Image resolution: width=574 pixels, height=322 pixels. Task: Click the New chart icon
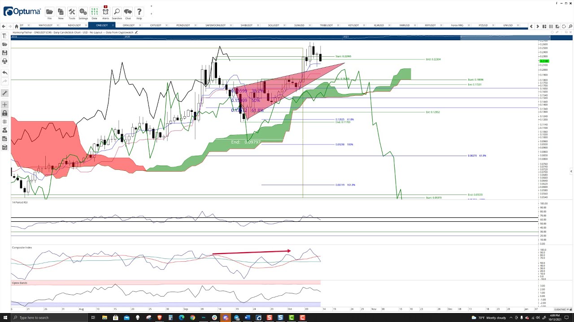61,12
